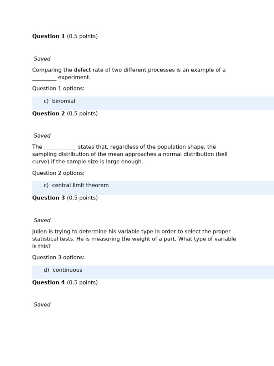
Task: Click the Saved label under Question 2
Action: (x=42, y=136)
